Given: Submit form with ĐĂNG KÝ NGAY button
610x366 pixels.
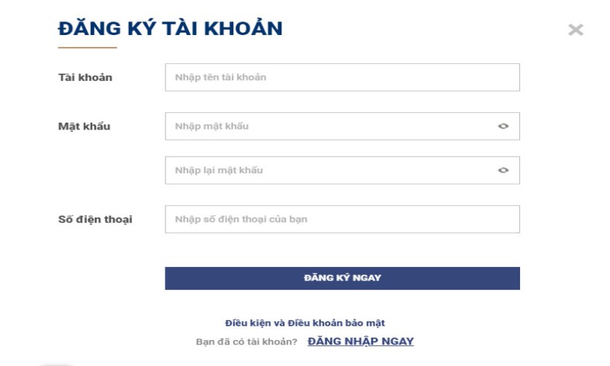Looking at the screenshot, I should coord(342,278).
